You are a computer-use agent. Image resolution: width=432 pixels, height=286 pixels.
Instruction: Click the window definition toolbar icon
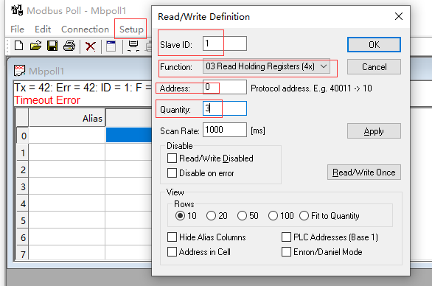pos(111,46)
